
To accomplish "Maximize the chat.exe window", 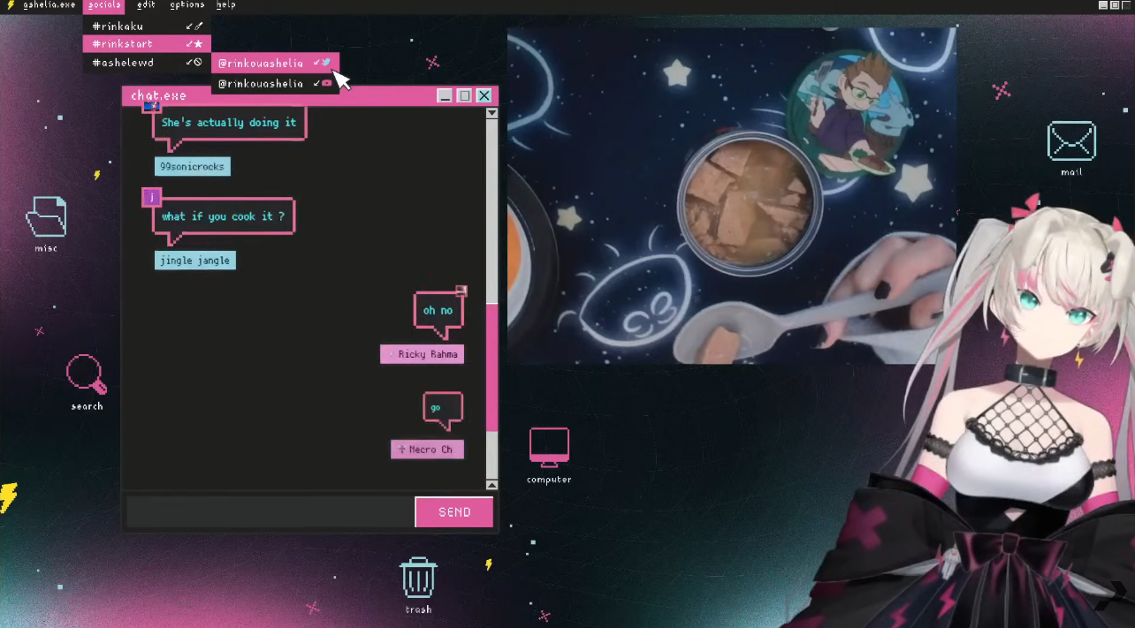I will coord(464,95).
